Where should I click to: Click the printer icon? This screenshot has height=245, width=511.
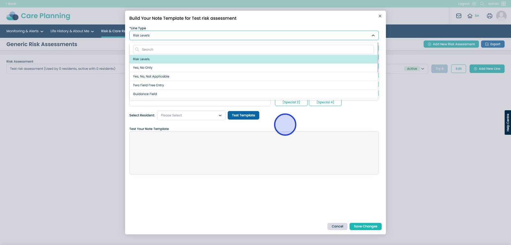pos(490,16)
